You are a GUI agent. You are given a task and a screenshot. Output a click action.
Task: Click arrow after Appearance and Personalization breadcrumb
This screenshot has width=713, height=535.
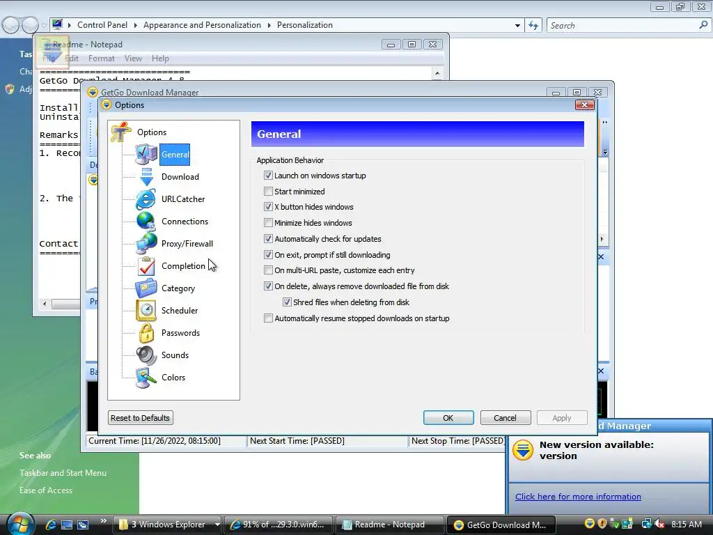(x=269, y=26)
